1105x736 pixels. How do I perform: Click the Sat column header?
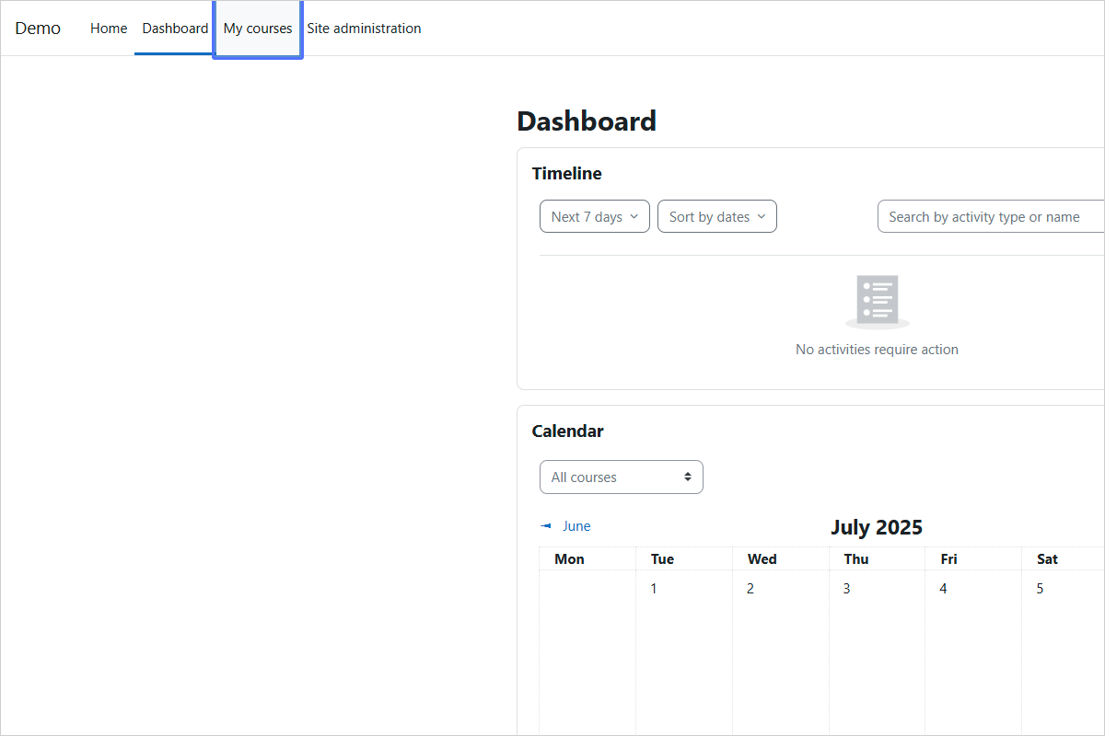click(x=1047, y=559)
